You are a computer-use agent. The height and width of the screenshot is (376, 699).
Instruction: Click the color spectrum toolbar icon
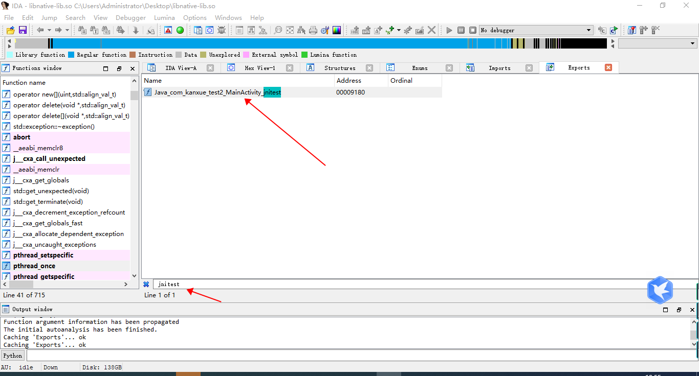[336, 30]
